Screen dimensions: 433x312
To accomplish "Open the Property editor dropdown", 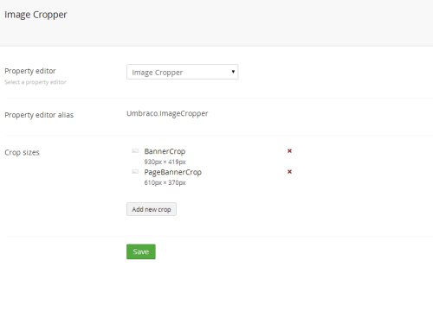I will (x=182, y=72).
